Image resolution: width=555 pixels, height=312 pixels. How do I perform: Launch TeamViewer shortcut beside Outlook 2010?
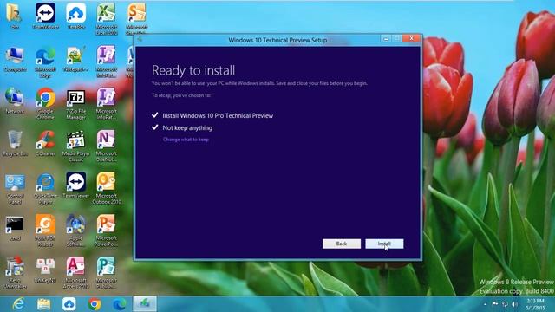[75, 185]
